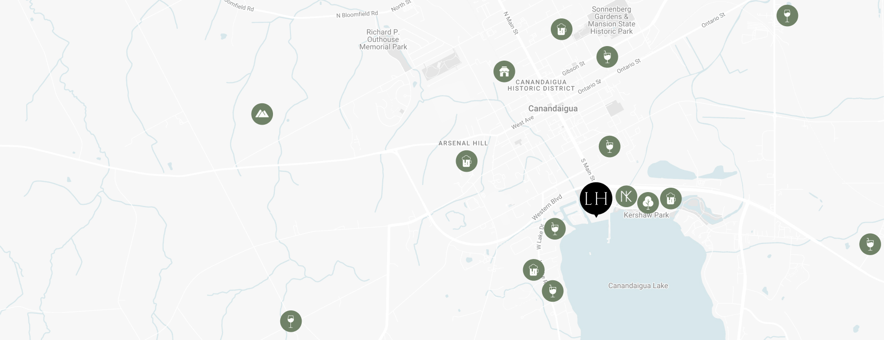This screenshot has height=340, width=884.
Task: Click the wine glass marker northeast of Ontario St
Action: (787, 16)
